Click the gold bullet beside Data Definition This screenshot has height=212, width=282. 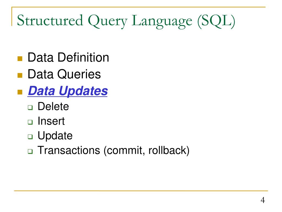coord(20,59)
